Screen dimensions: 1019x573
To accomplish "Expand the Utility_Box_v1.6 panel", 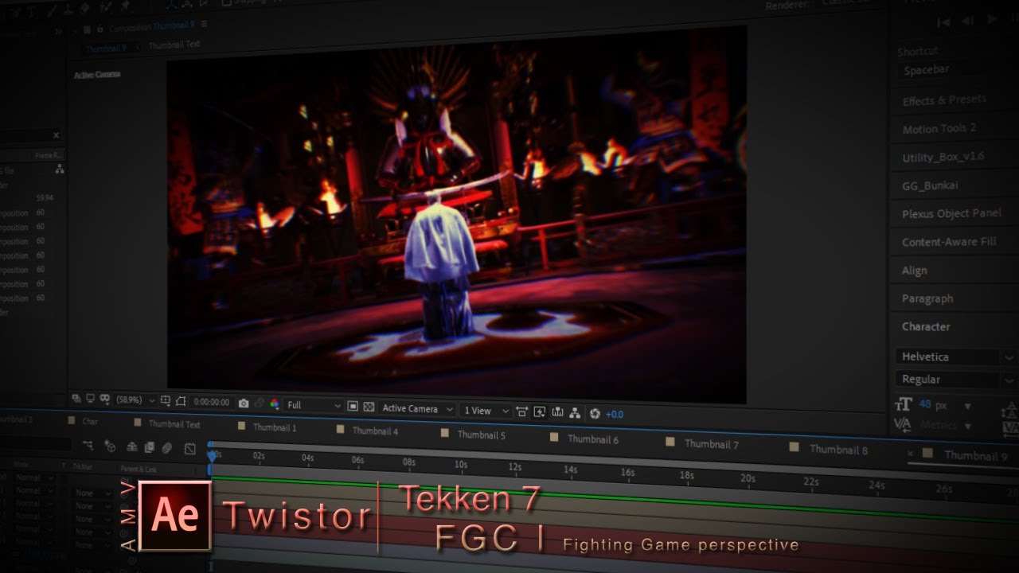I will point(943,157).
